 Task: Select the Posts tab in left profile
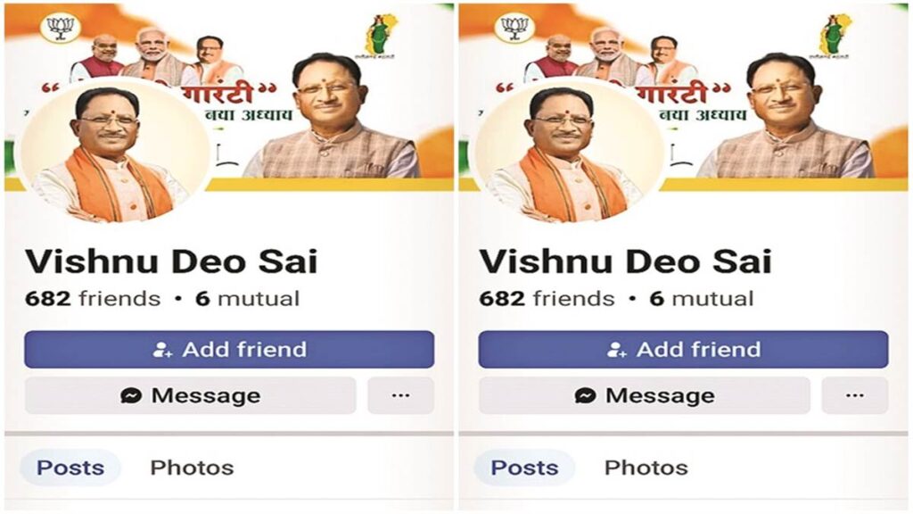coord(70,468)
